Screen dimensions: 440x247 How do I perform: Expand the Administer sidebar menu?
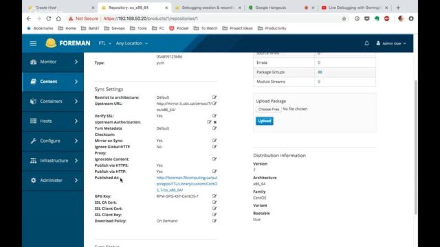coord(53,180)
